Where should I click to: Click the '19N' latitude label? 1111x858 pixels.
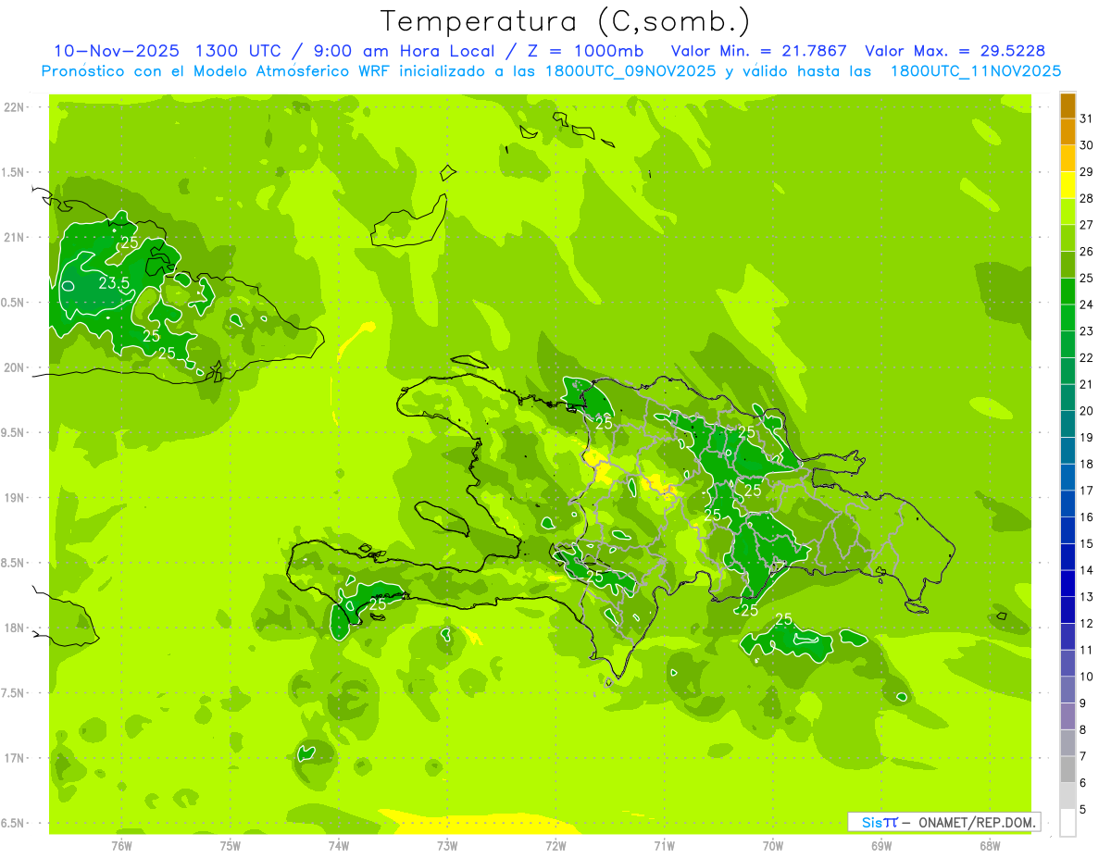13,498
